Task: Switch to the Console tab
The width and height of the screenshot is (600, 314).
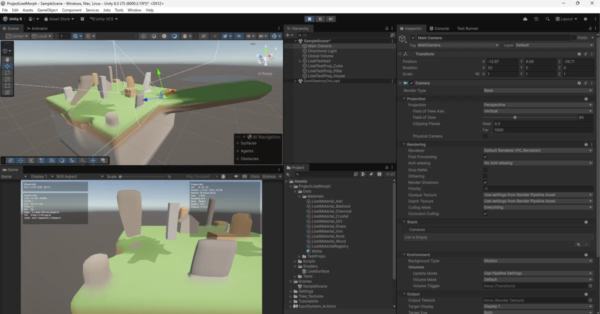Action: (439, 28)
